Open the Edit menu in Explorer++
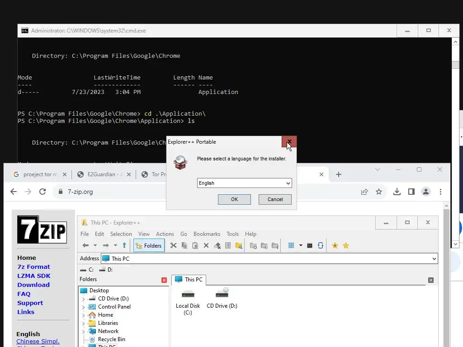Screen dimensions: 463x347 click(99, 234)
